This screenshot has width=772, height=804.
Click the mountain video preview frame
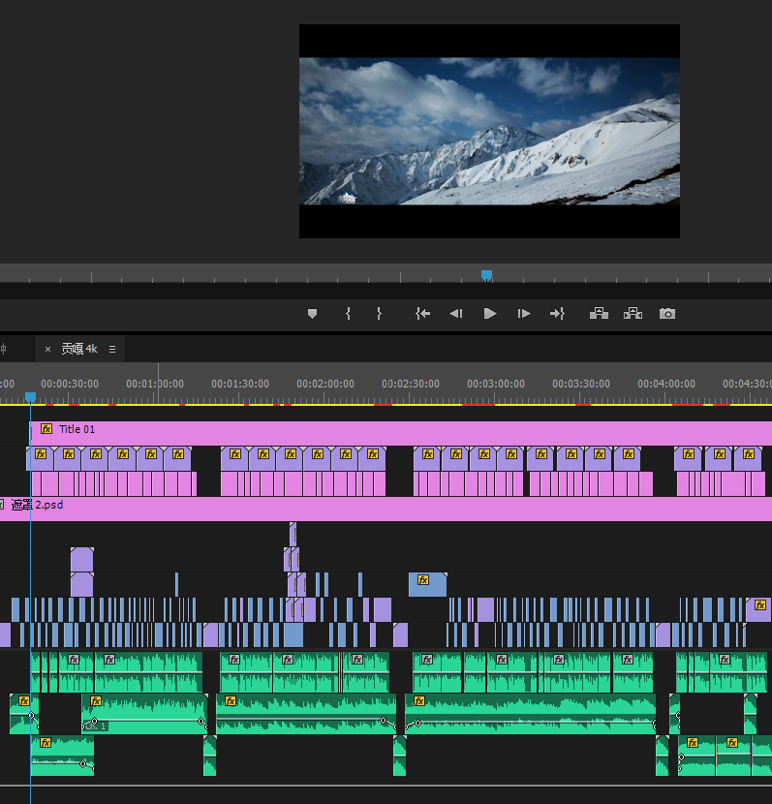tap(489, 132)
